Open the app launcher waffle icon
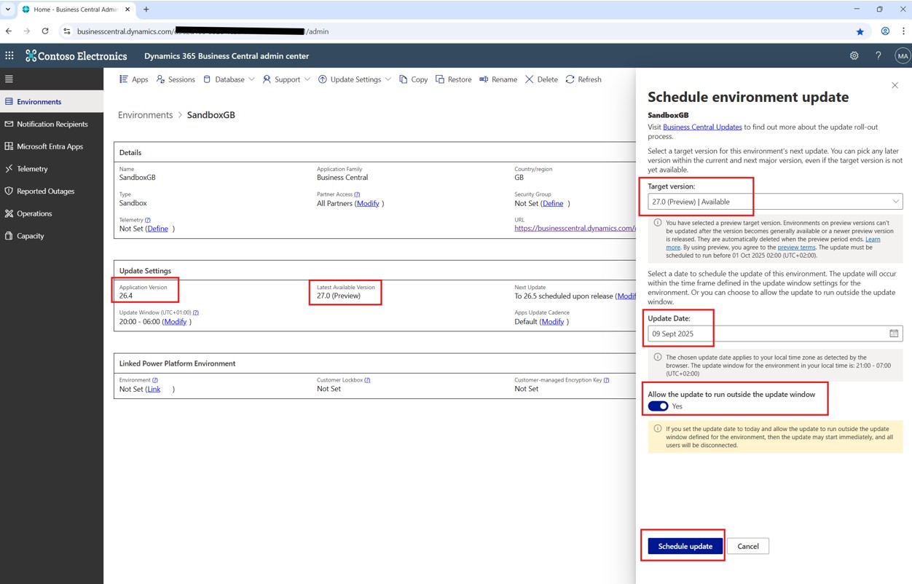Screen dimensions: 912x584 pyautogui.click(x=9, y=55)
